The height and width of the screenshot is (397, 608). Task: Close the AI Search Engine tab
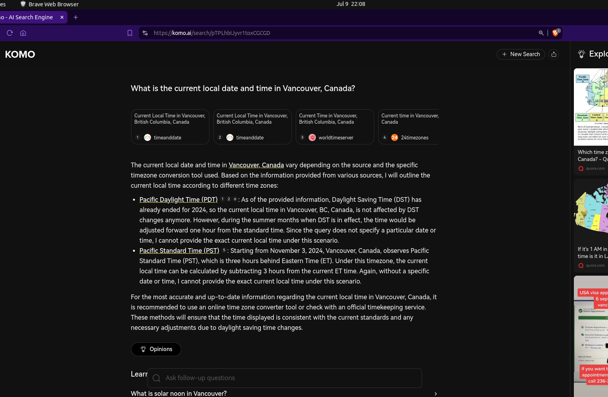62,17
